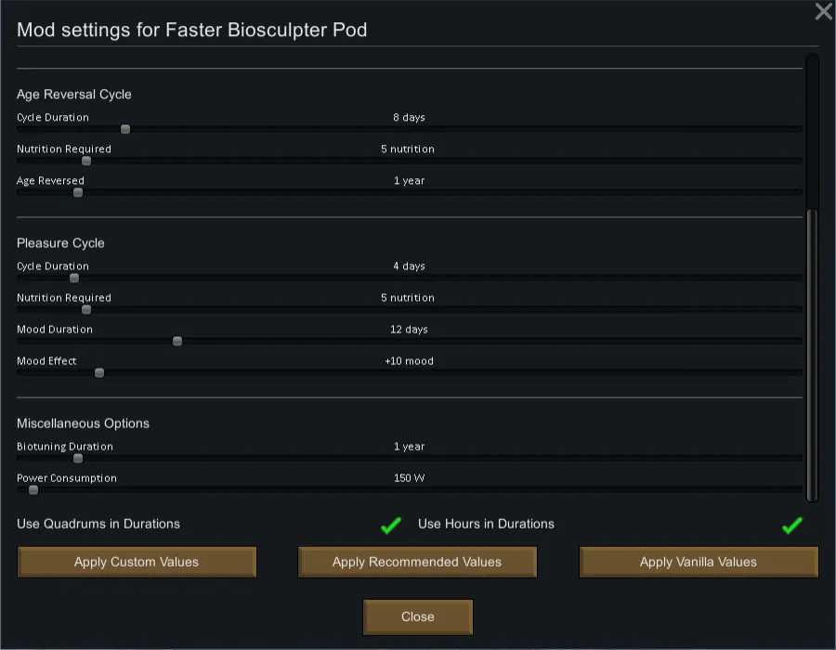Screen dimensions: 836x650
Task: Click the Power Consumption slider handle
Action: (x=33, y=489)
